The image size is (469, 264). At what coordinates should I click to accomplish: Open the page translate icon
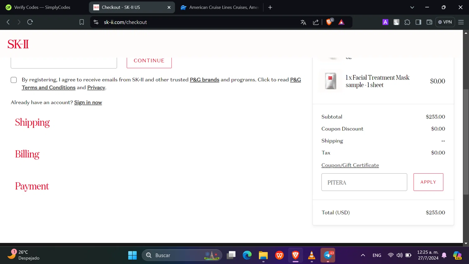pos(303,22)
